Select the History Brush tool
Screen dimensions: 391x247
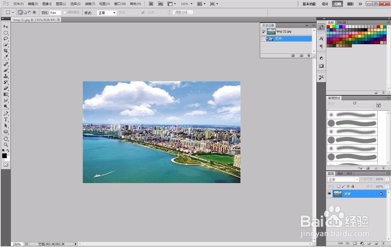coord(6,82)
